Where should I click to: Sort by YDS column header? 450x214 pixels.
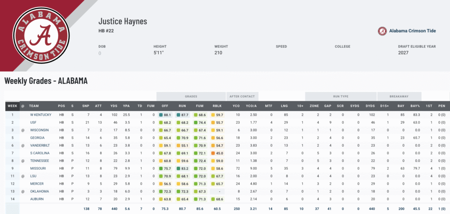(x=114, y=106)
